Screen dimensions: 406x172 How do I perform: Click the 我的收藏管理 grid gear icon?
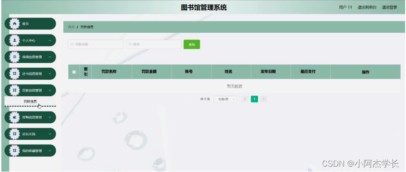(x=14, y=150)
